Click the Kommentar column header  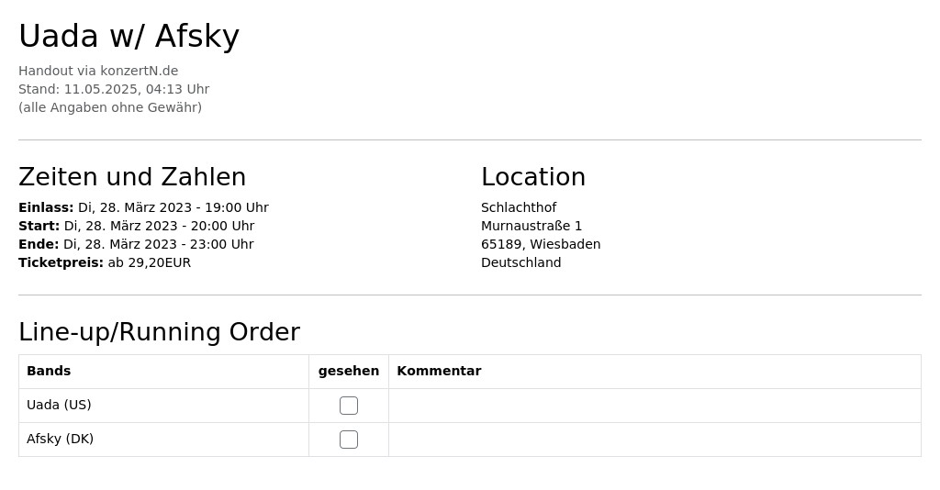tap(439, 371)
